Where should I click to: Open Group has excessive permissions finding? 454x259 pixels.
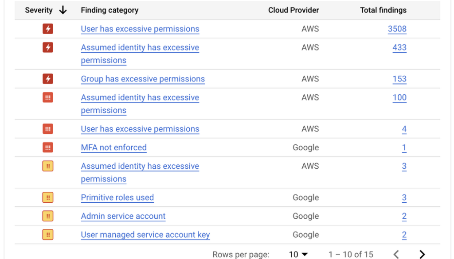pos(143,79)
